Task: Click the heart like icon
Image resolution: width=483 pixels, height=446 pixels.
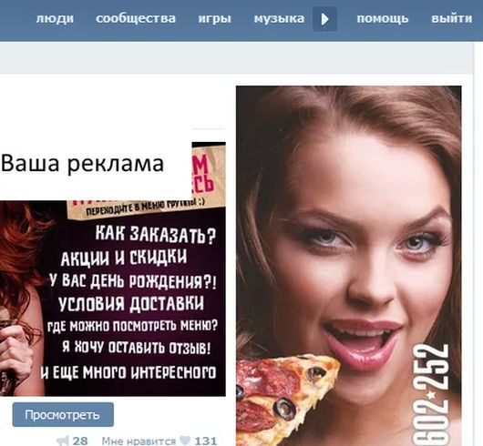Action: (x=185, y=441)
